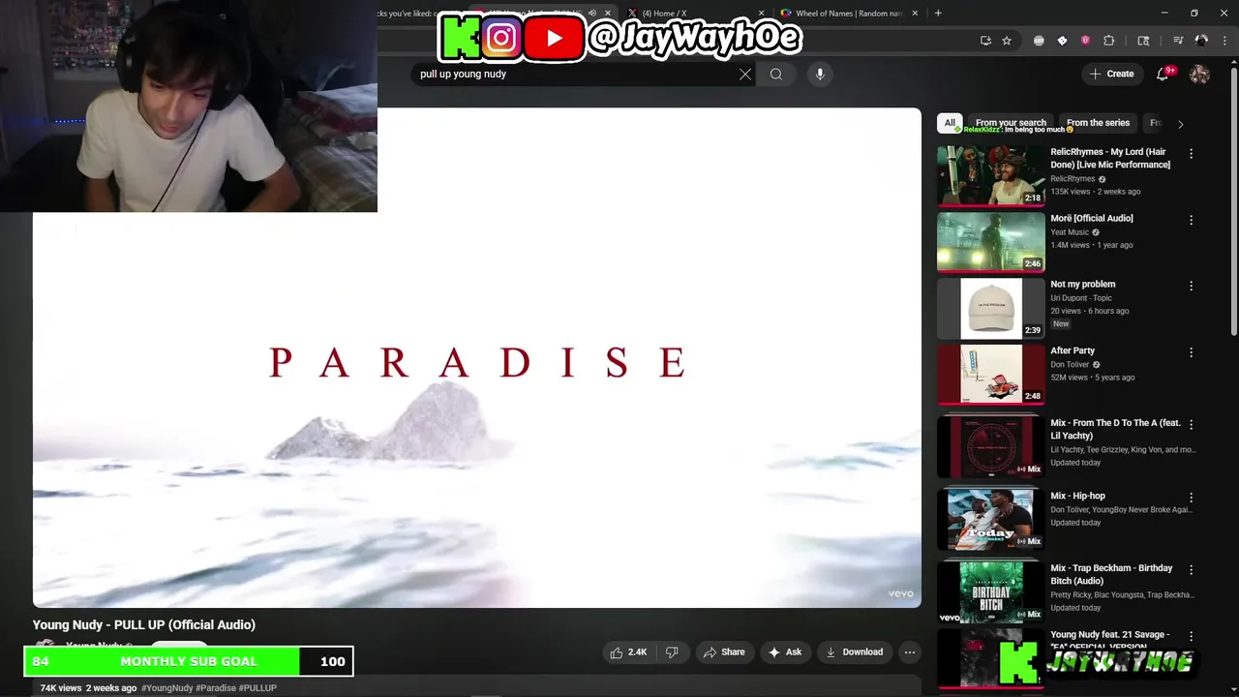Viewport: 1239px width, 697px height.
Task: Open a new browser tab
Action: point(938,14)
